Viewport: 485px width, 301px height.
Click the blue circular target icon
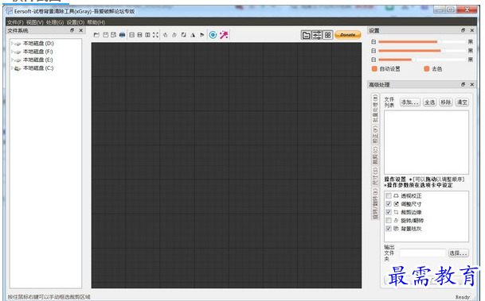[x=213, y=35]
